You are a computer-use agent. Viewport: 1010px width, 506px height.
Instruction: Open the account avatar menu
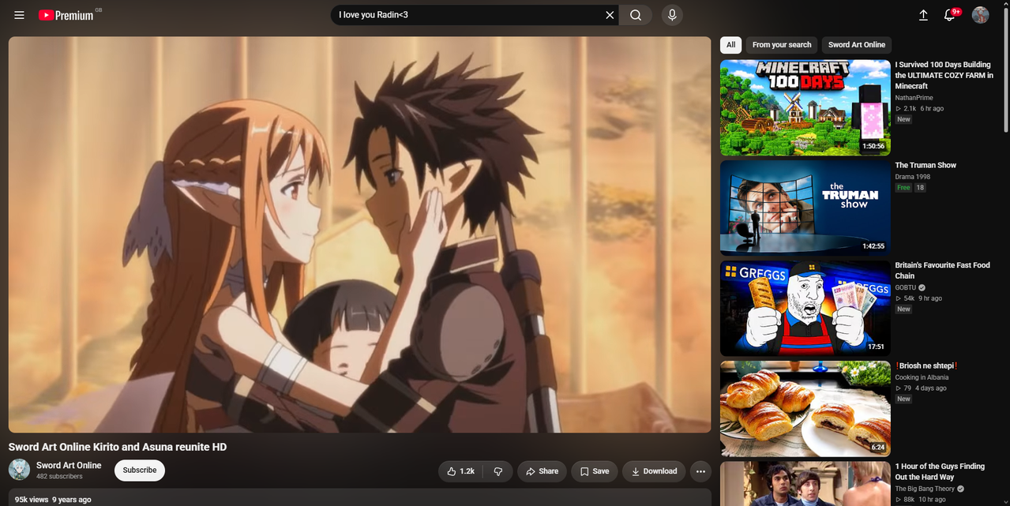click(x=980, y=15)
